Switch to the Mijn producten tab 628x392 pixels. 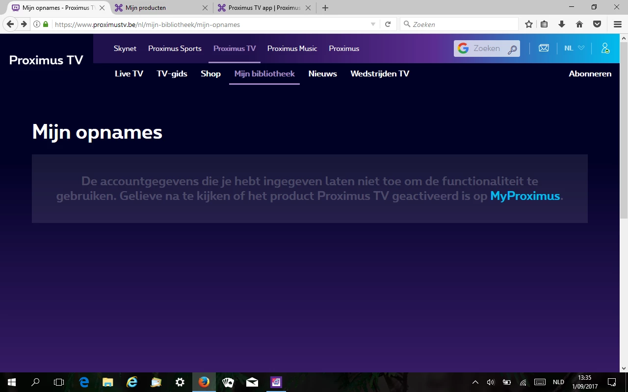(x=162, y=8)
